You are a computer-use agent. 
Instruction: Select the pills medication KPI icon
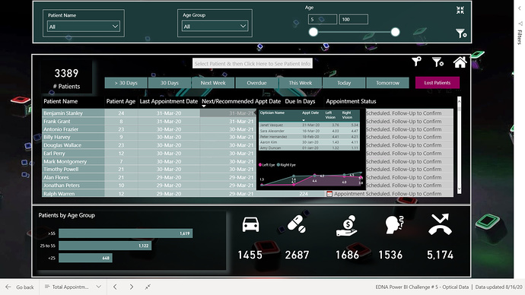297,224
